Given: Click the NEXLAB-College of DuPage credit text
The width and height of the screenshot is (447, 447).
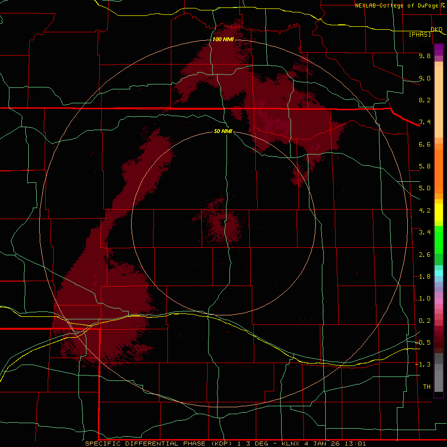Looking at the screenshot, I should click(396, 5).
